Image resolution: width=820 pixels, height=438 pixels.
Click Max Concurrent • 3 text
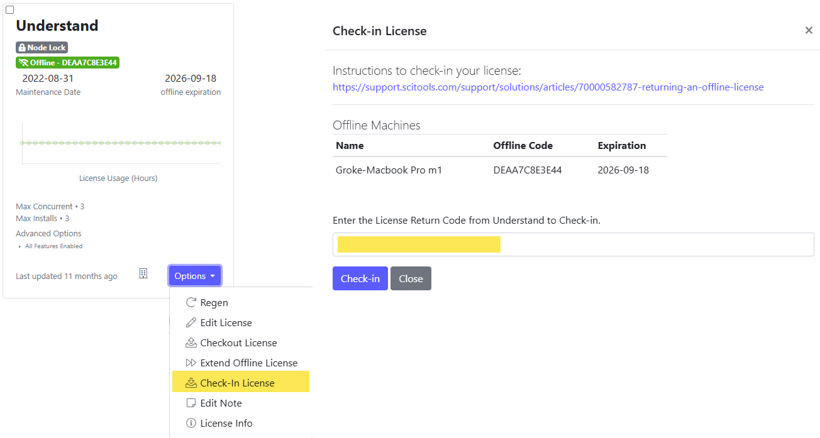point(50,206)
